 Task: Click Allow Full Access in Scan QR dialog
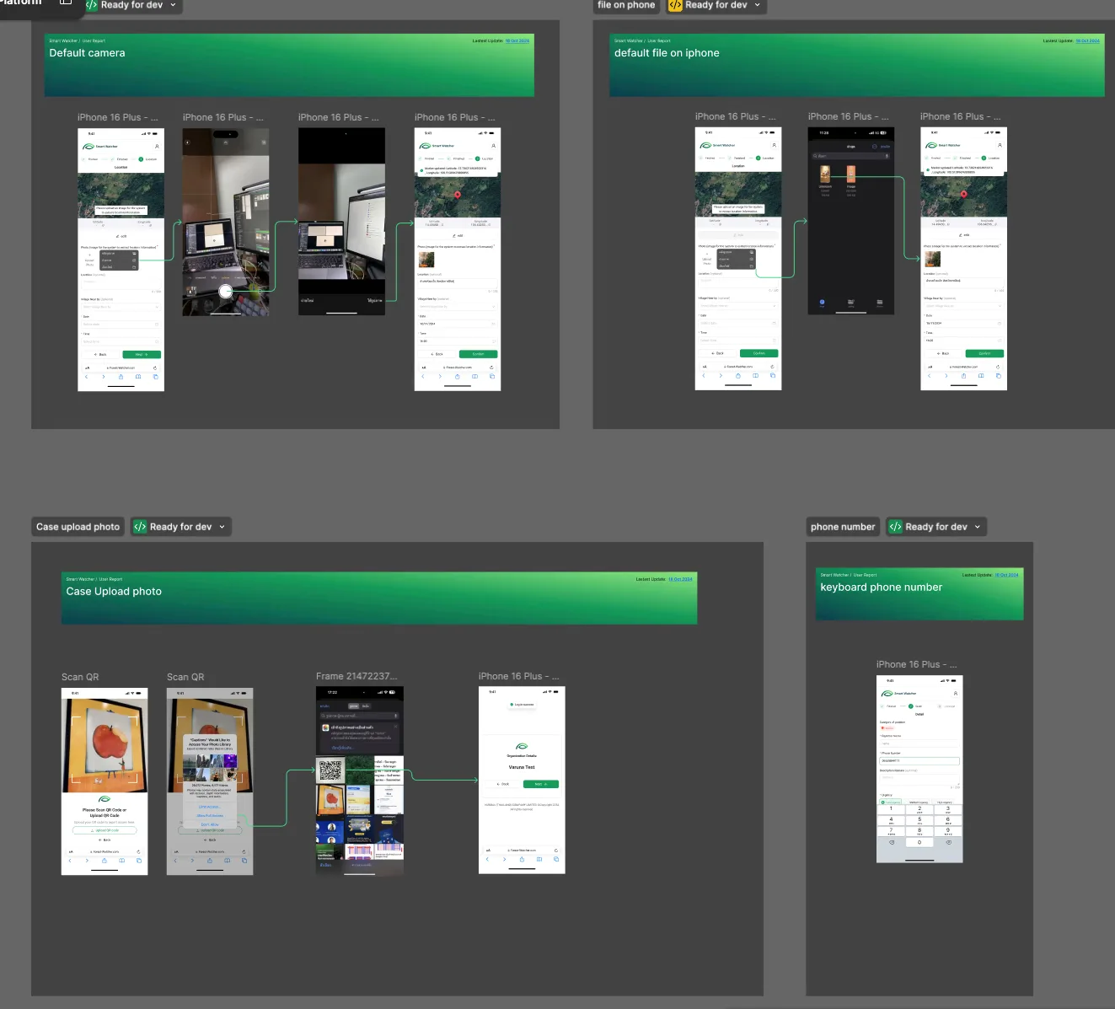210,815
